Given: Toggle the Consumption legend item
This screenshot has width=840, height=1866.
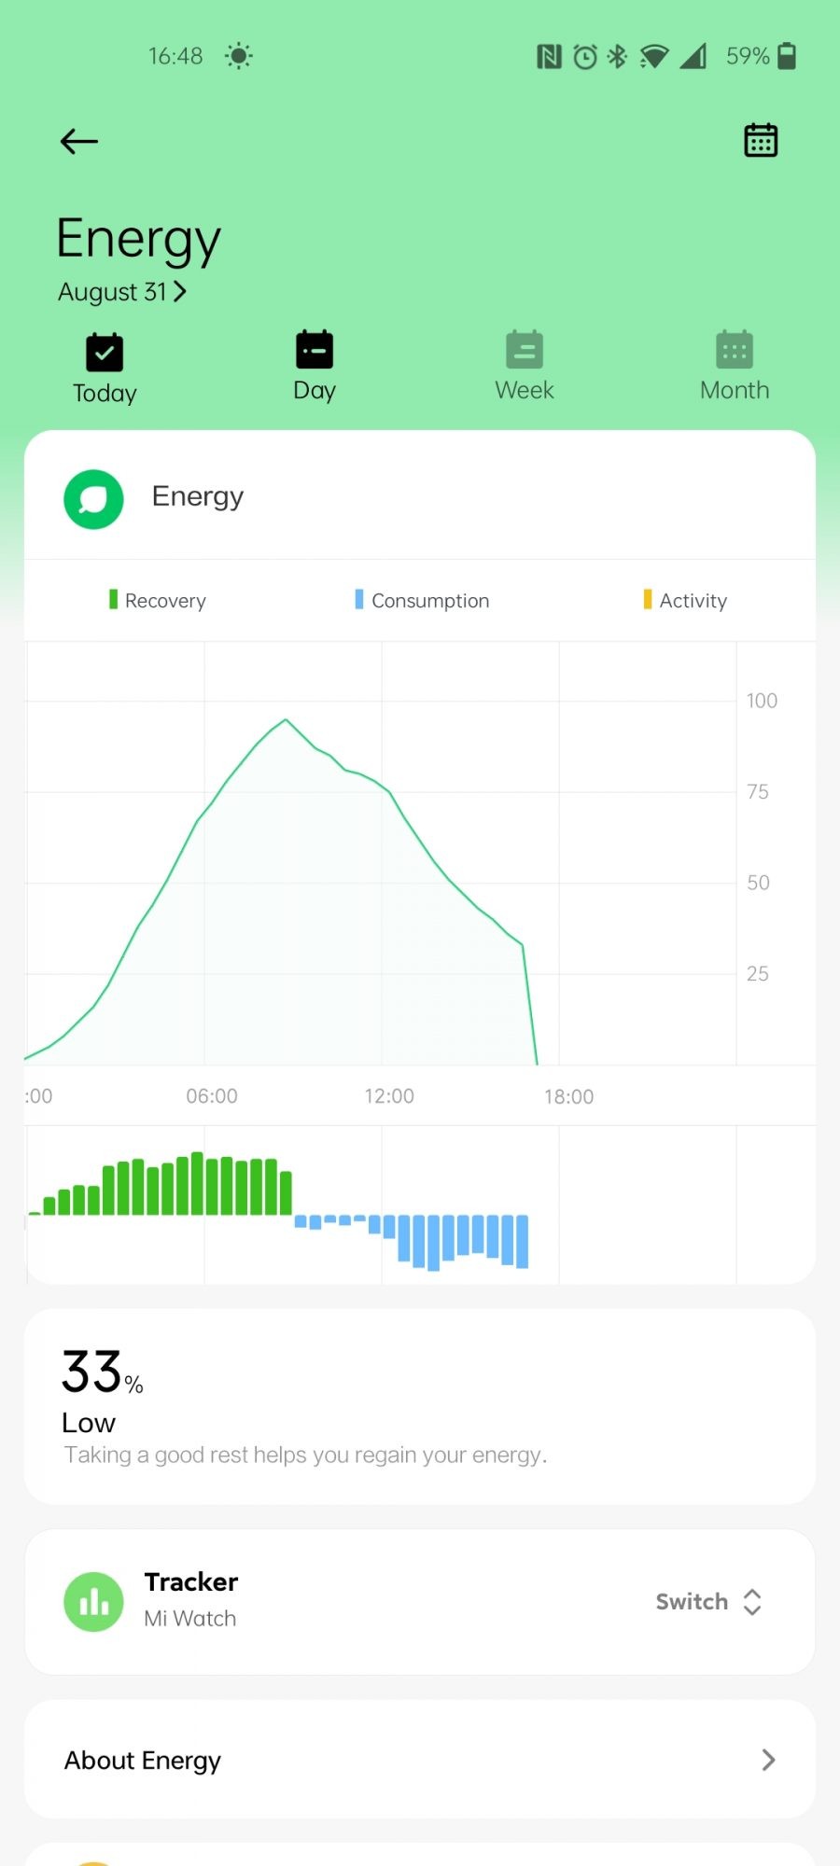Looking at the screenshot, I should click(422, 600).
